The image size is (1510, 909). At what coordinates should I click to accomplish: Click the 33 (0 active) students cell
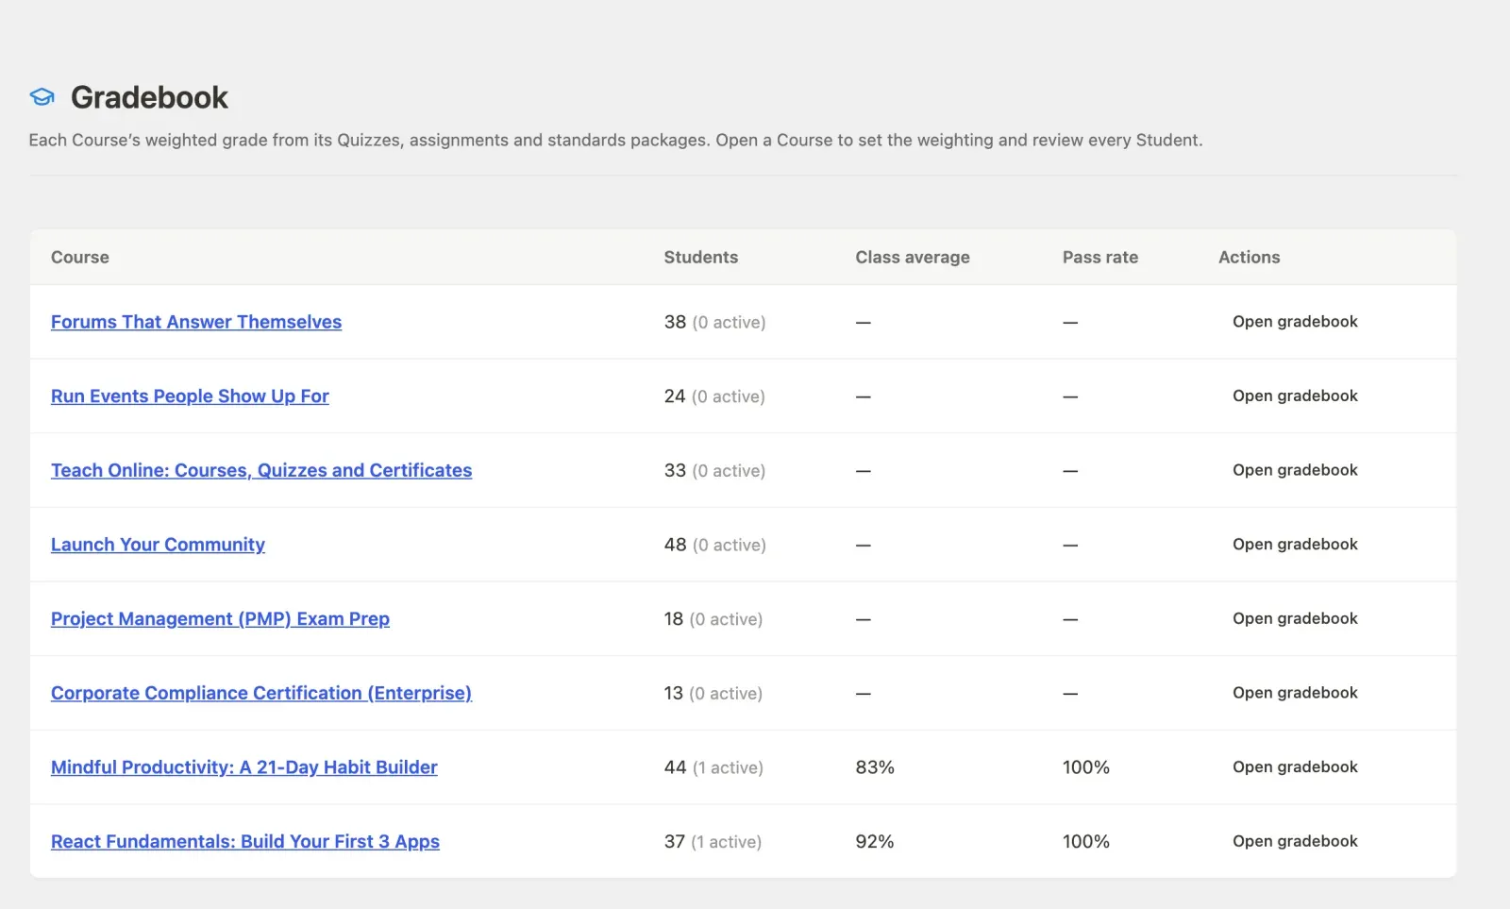[714, 470]
